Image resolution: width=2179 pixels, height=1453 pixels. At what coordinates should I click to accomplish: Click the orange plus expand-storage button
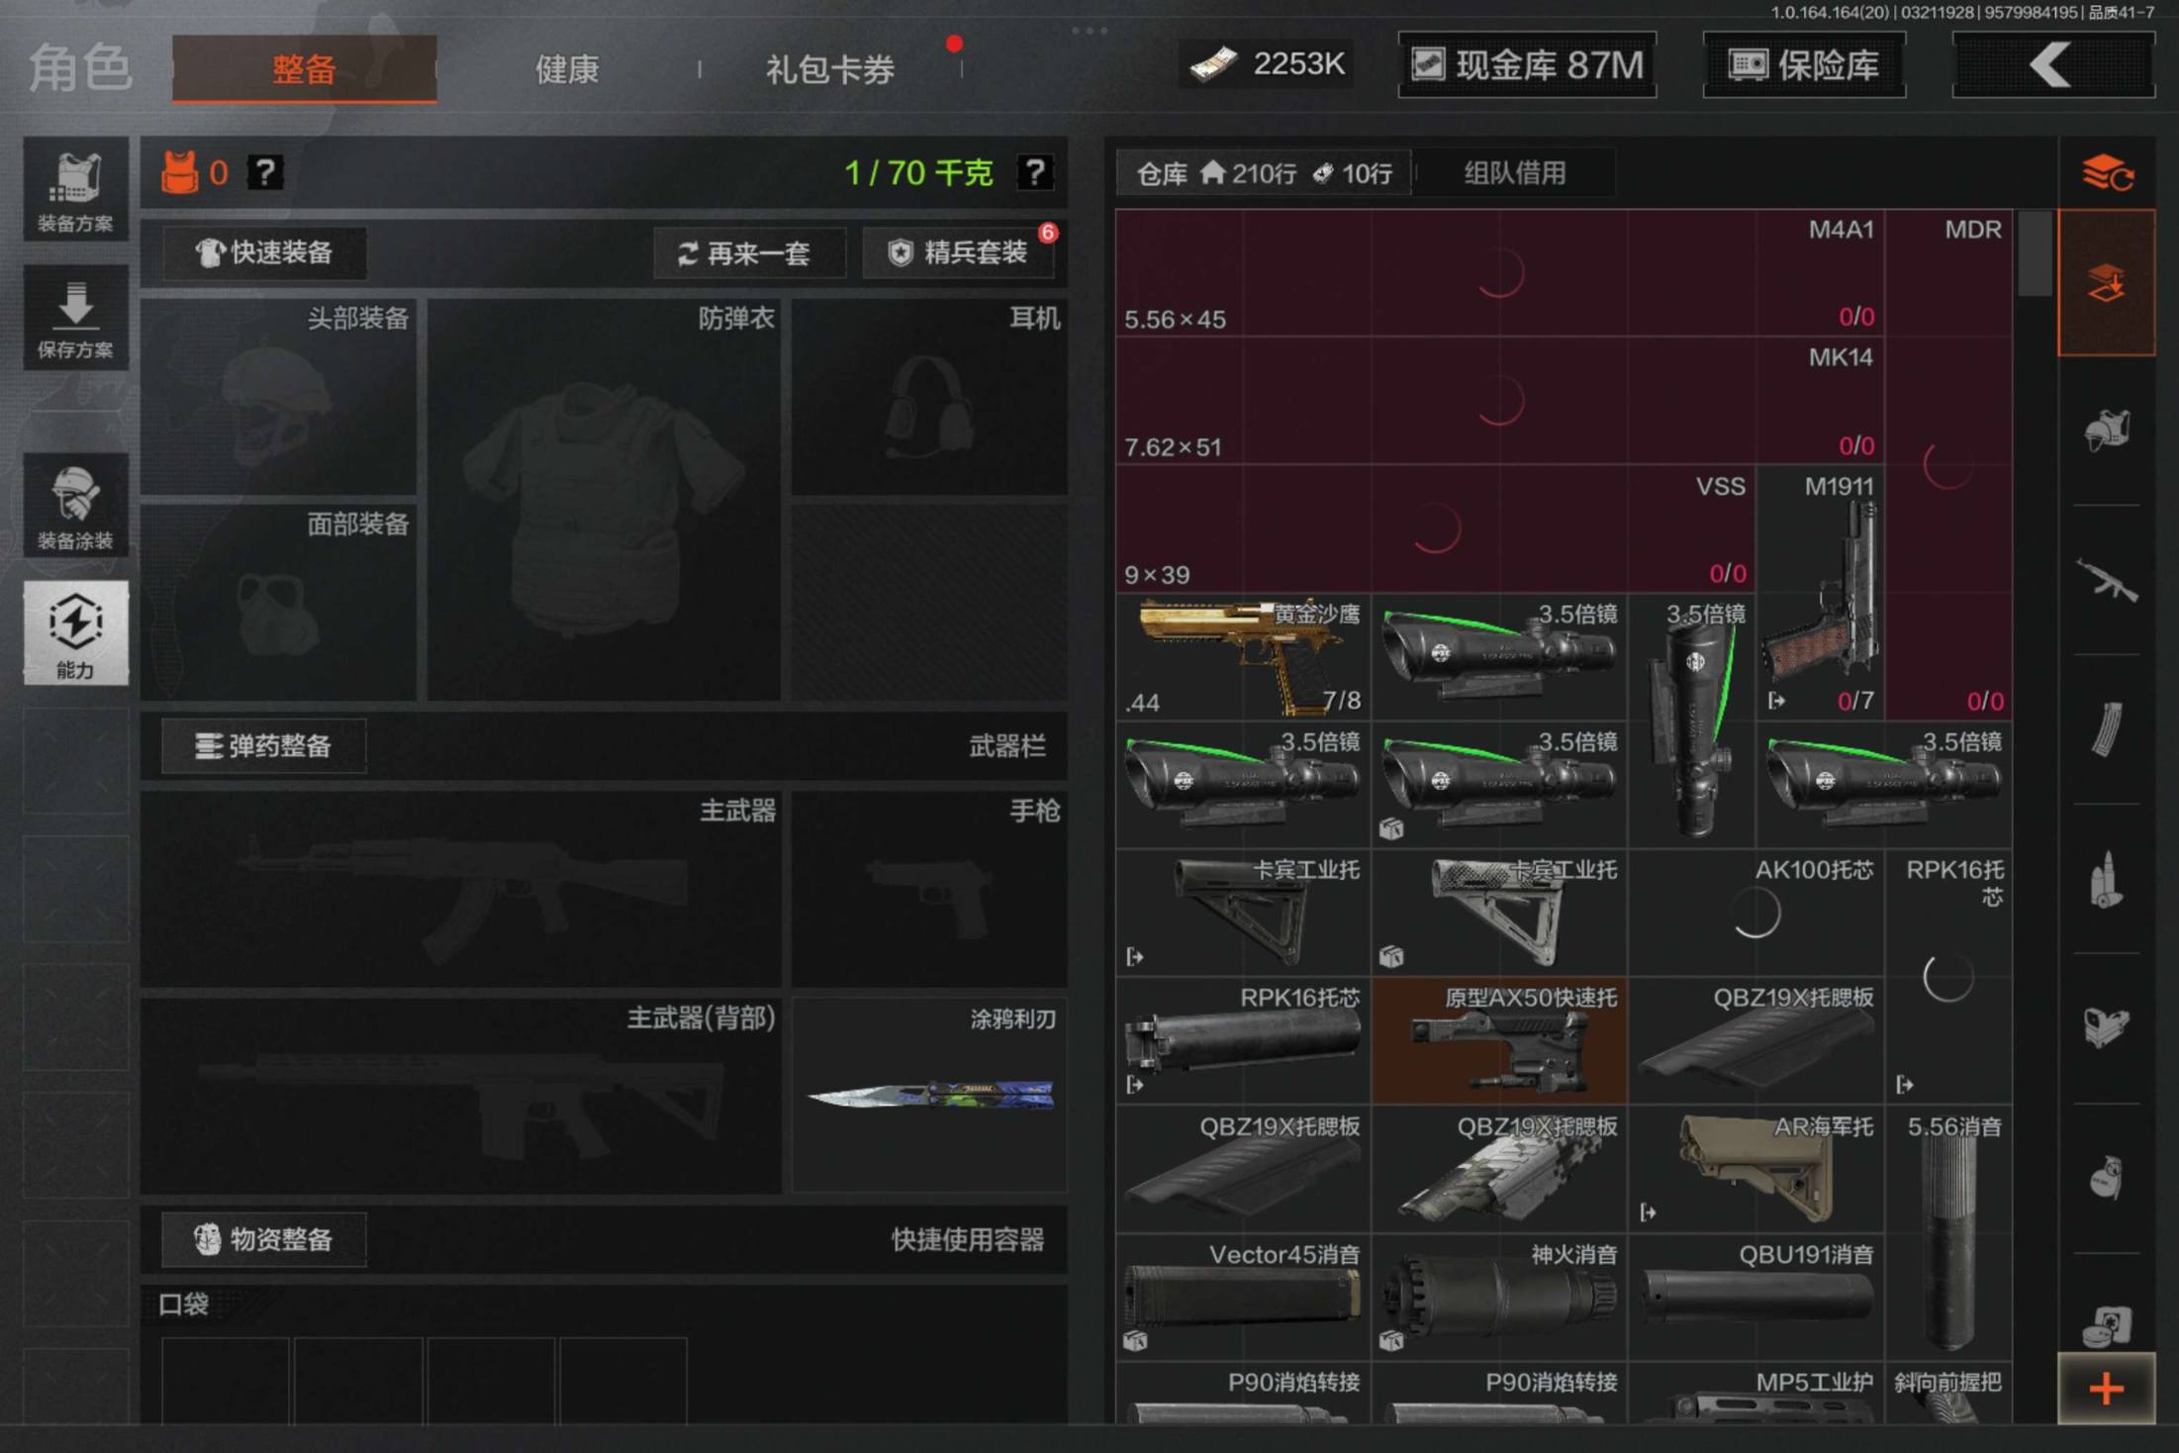tap(2107, 1389)
